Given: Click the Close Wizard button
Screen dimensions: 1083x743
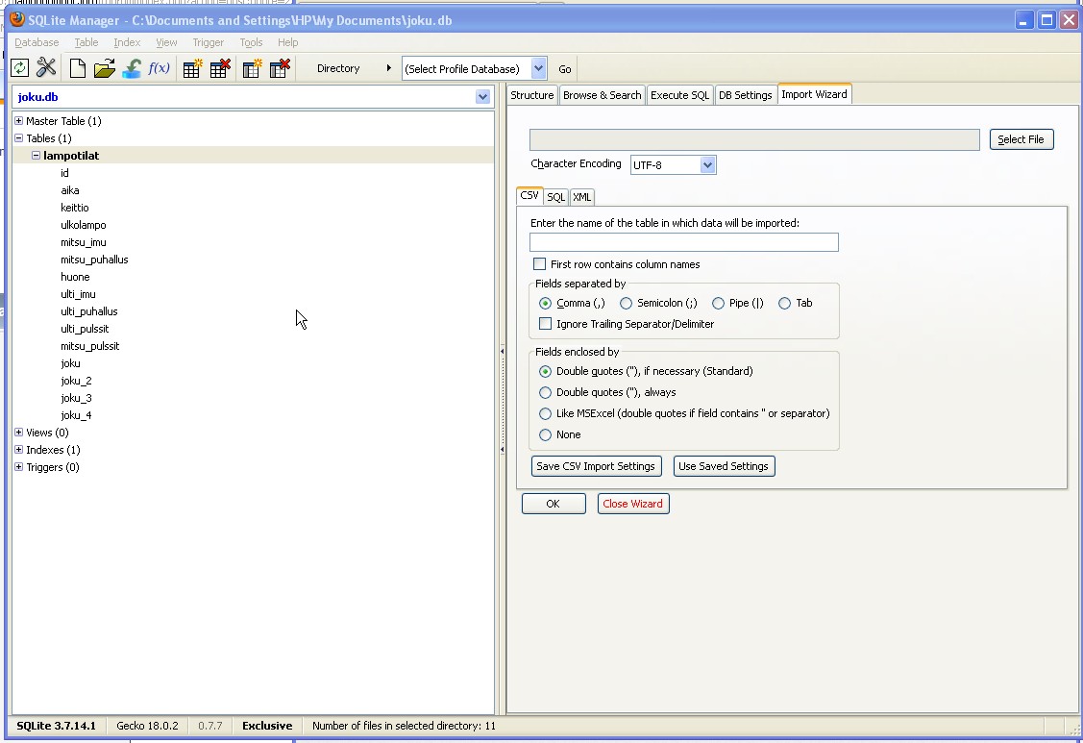Looking at the screenshot, I should (632, 503).
